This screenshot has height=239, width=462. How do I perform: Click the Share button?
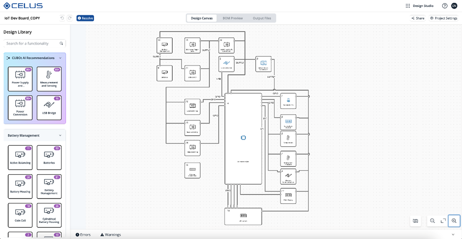(418, 18)
